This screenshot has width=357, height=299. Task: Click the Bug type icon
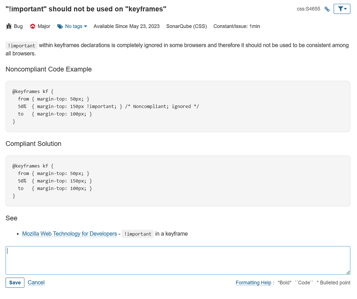(9, 26)
